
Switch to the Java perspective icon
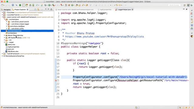tap(188, 5)
